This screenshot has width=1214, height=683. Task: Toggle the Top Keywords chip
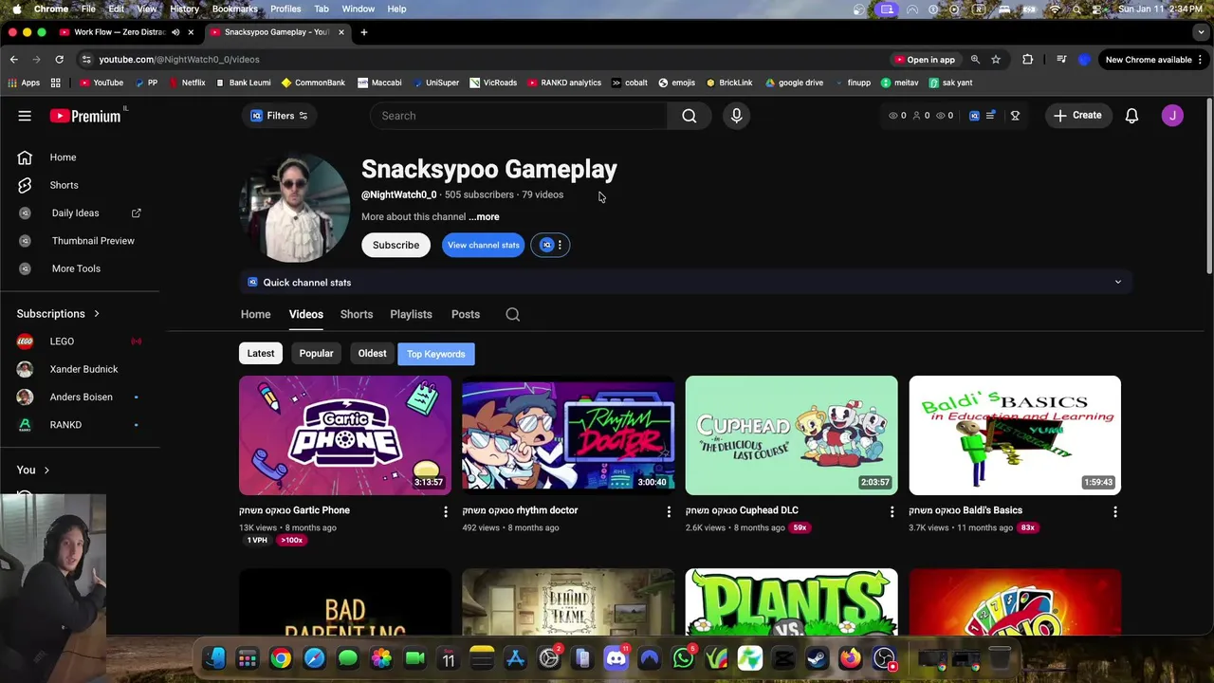tap(436, 354)
